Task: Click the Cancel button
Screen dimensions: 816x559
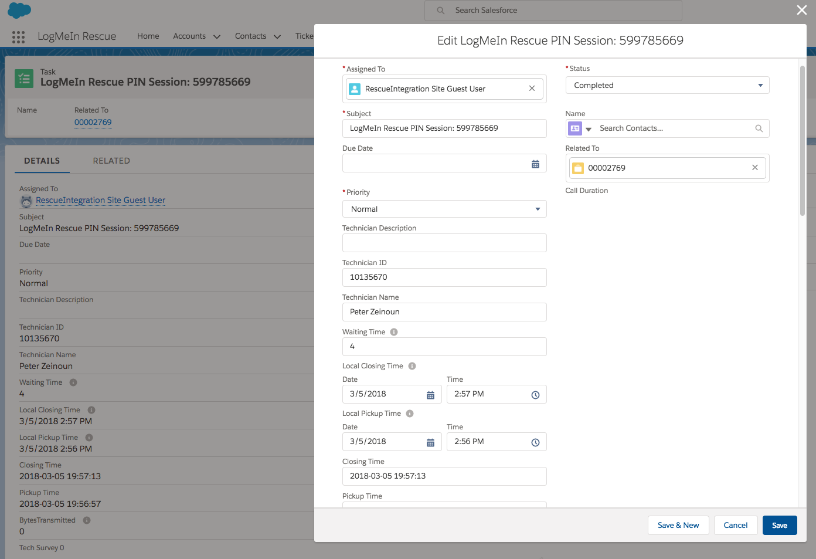Action: click(x=736, y=526)
